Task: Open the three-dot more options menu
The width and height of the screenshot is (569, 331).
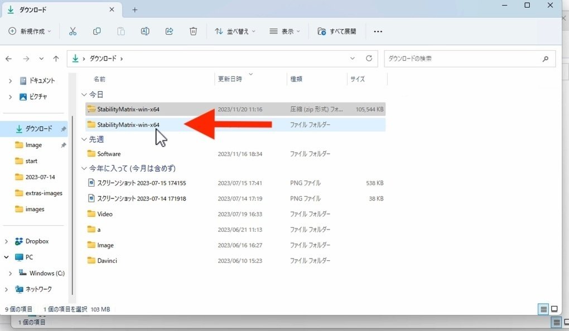Action: 378,32
